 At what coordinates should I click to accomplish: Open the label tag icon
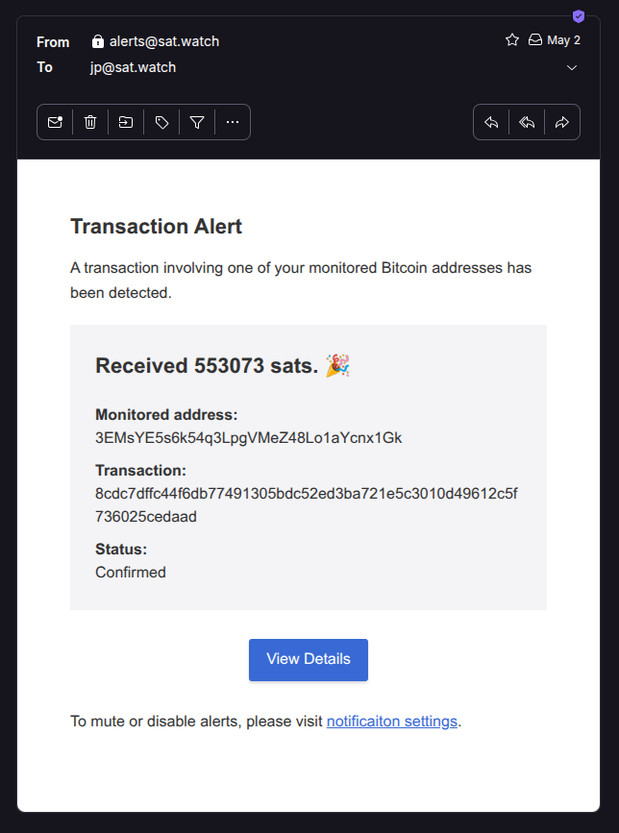[x=161, y=122]
